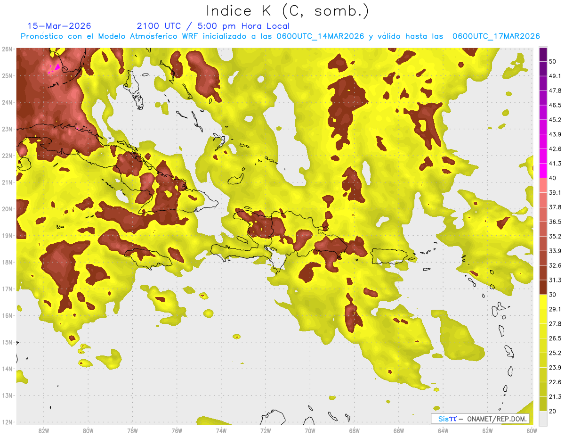The width and height of the screenshot is (565, 437).
Task: Click the date '15-Mar-2026'
Action: pyautogui.click(x=59, y=26)
